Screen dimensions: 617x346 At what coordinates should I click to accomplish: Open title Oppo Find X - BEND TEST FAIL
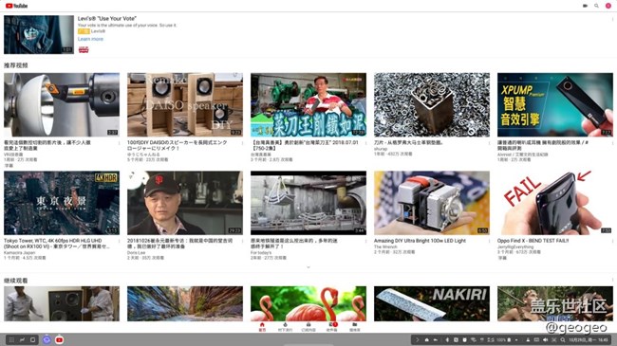[x=533, y=240]
